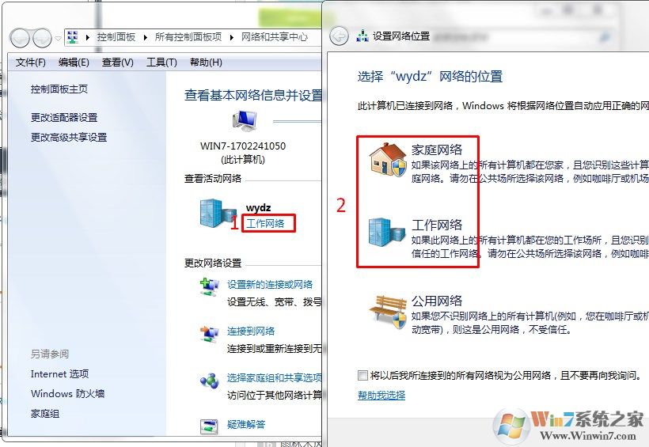The image size is (649, 447).
Task: Select the Home network house icon
Action: pos(388,160)
